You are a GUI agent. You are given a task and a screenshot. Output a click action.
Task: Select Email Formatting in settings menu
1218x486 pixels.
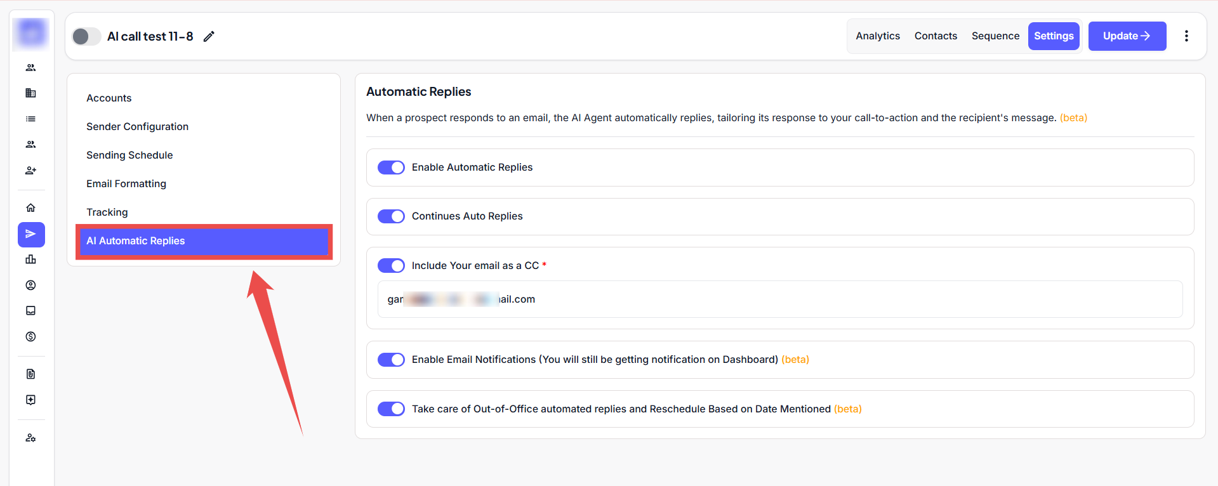(126, 184)
